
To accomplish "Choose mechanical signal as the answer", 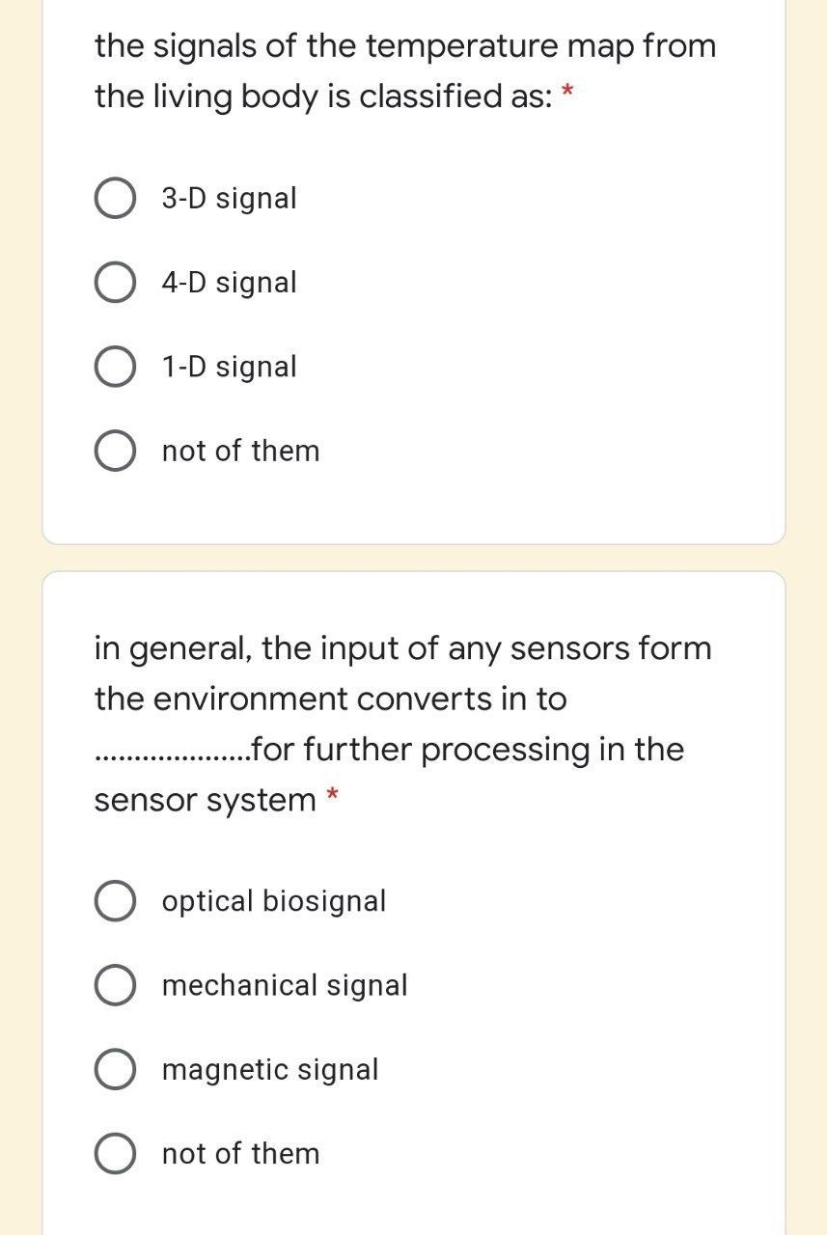I will click(x=114, y=985).
